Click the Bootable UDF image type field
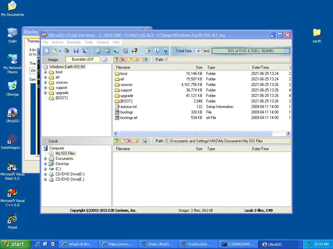The width and height of the screenshot is (333, 249). 83,60
